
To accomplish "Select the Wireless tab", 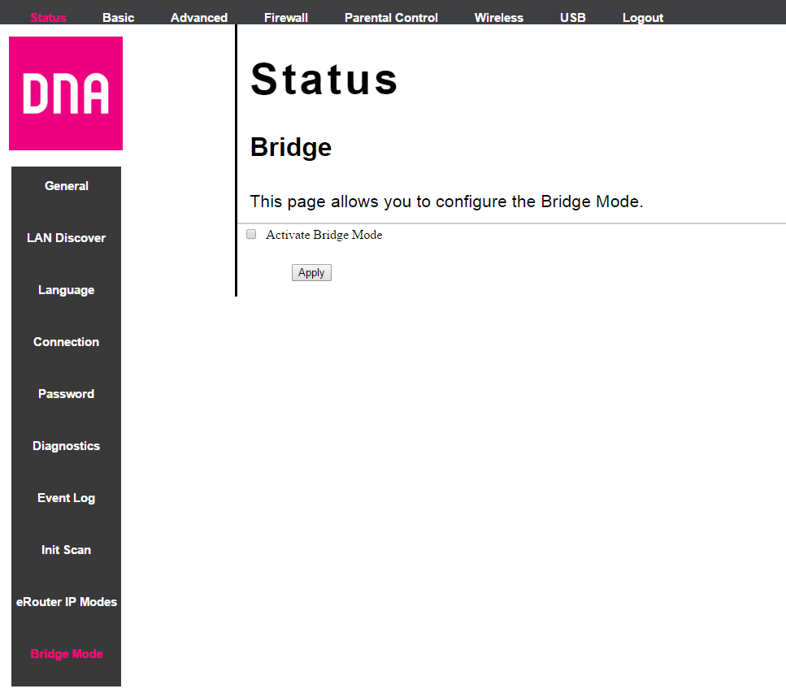I will pos(499,18).
